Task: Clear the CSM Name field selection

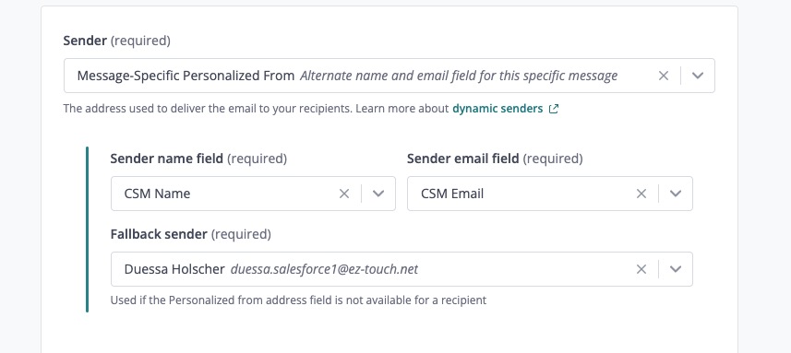Action: [344, 194]
